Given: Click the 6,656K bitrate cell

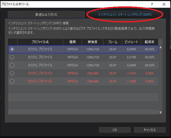Looking at the screenshot, I should (131, 65).
